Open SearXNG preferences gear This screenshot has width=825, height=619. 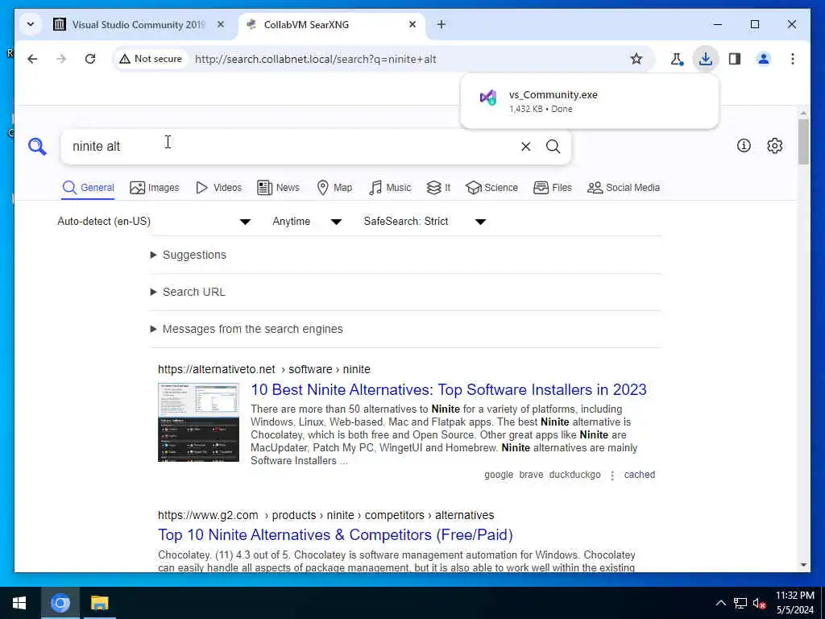pyautogui.click(x=774, y=146)
